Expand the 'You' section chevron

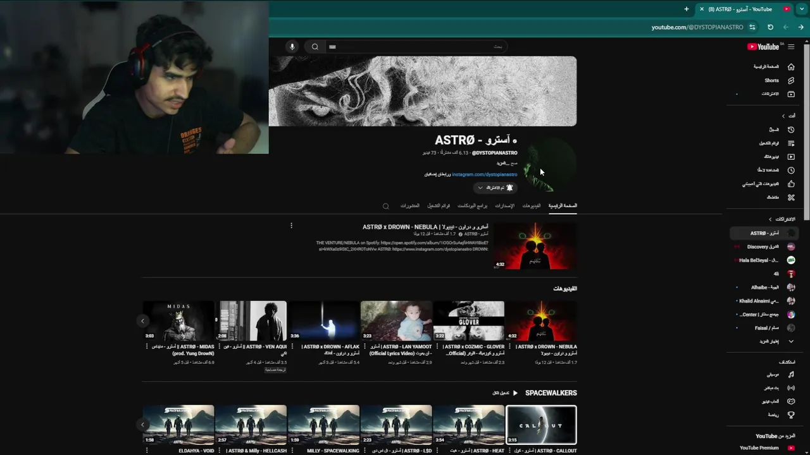pyautogui.click(x=783, y=116)
